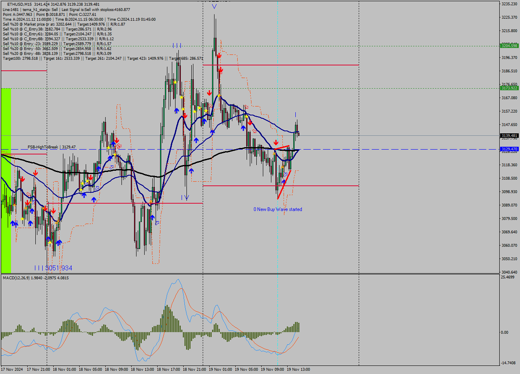Select the 'Sell %10 @ C_Entry88' line
This screenshot has height=374, width=520.
pyautogui.click(x=58, y=39)
